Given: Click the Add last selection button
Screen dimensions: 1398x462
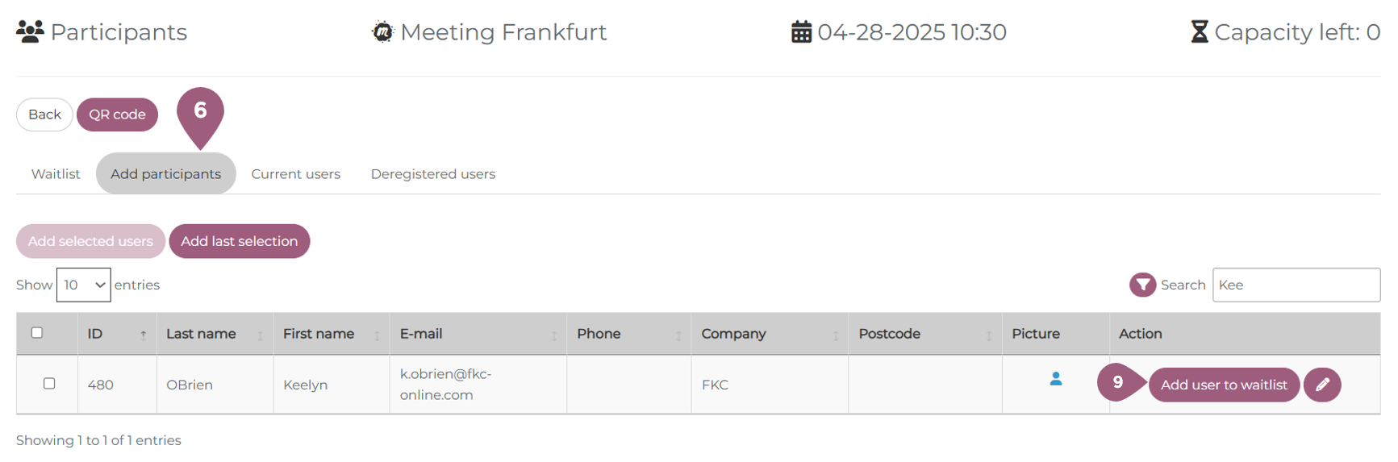Looking at the screenshot, I should click(239, 241).
